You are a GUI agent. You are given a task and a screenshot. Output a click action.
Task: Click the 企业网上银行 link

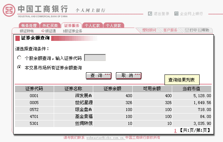[x=191, y=14]
